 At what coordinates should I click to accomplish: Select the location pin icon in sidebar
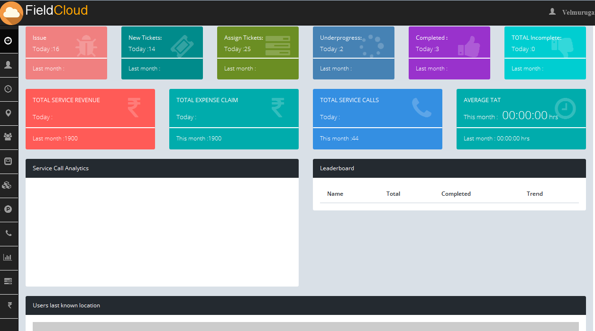(8, 113)
